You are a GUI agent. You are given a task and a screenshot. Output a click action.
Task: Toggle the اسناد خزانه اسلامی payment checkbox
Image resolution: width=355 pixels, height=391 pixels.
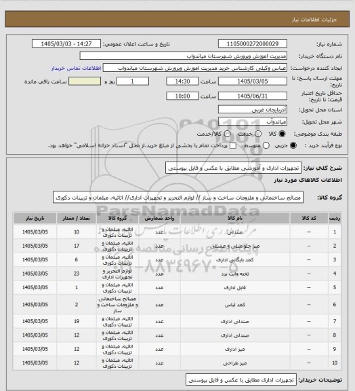233,145
